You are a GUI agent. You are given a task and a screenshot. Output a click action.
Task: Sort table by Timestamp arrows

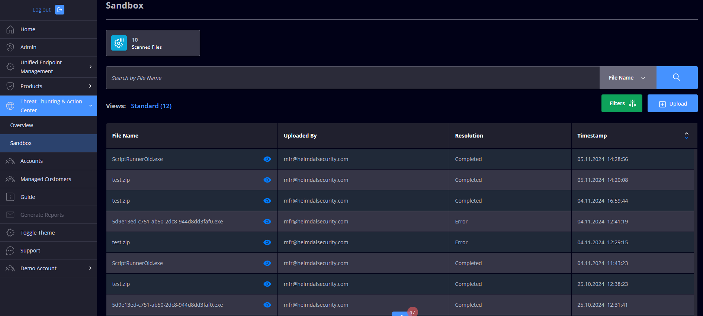pos(686,136)
